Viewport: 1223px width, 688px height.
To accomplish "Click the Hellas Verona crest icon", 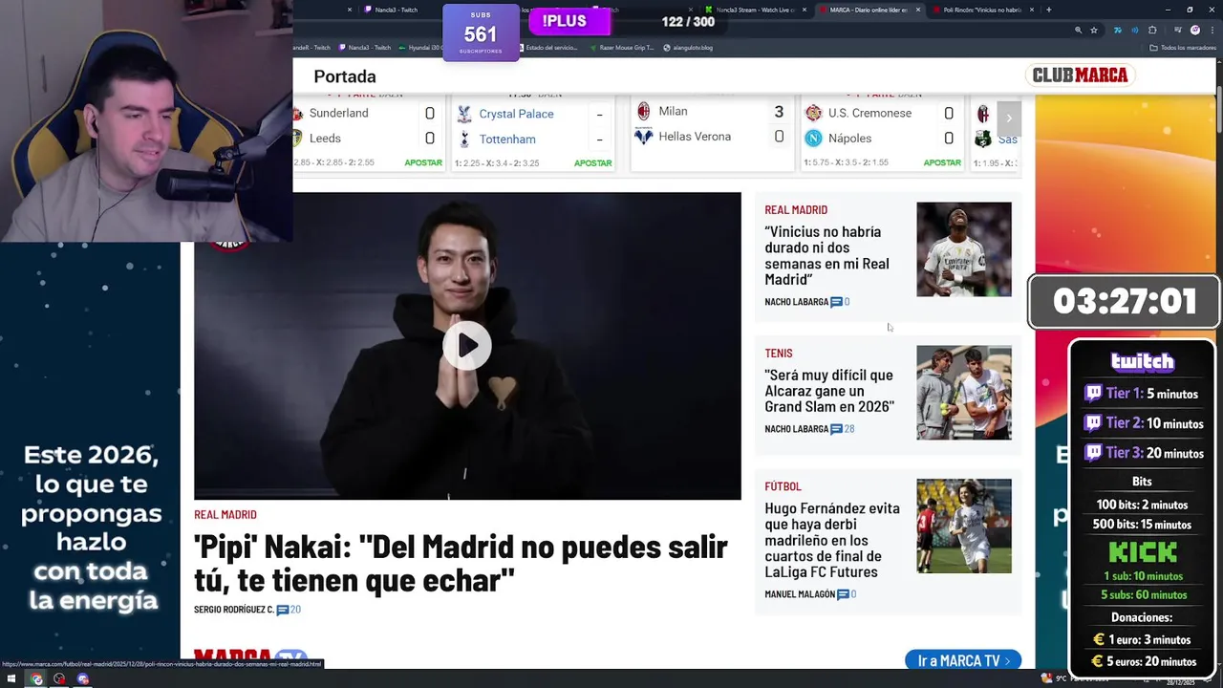I will [644, 137].
